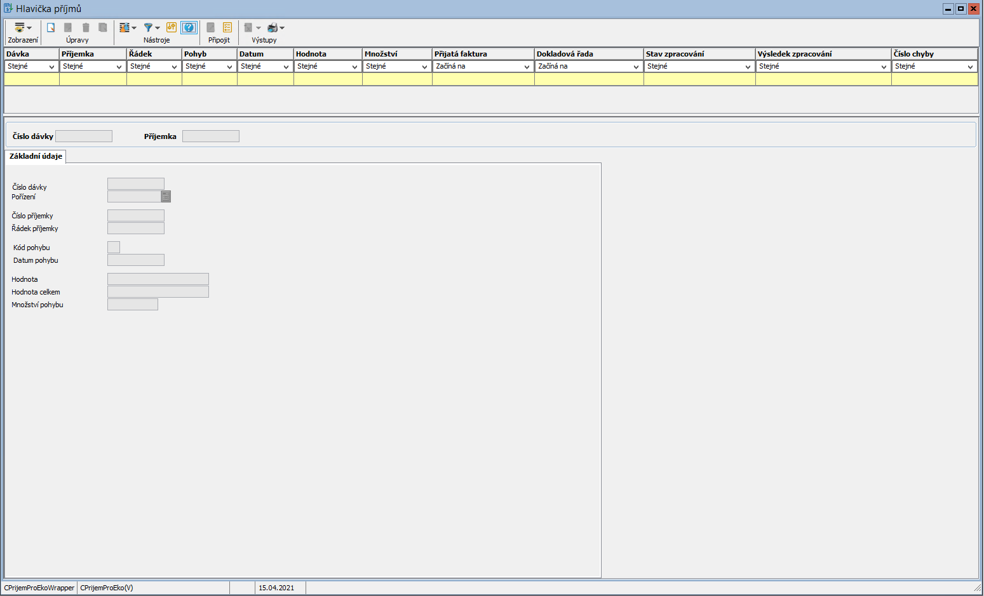Click the new record icon in Úpravy
The width and height of the screenshot is (984, 596).
pyautogui.click(x=51, y=28)
